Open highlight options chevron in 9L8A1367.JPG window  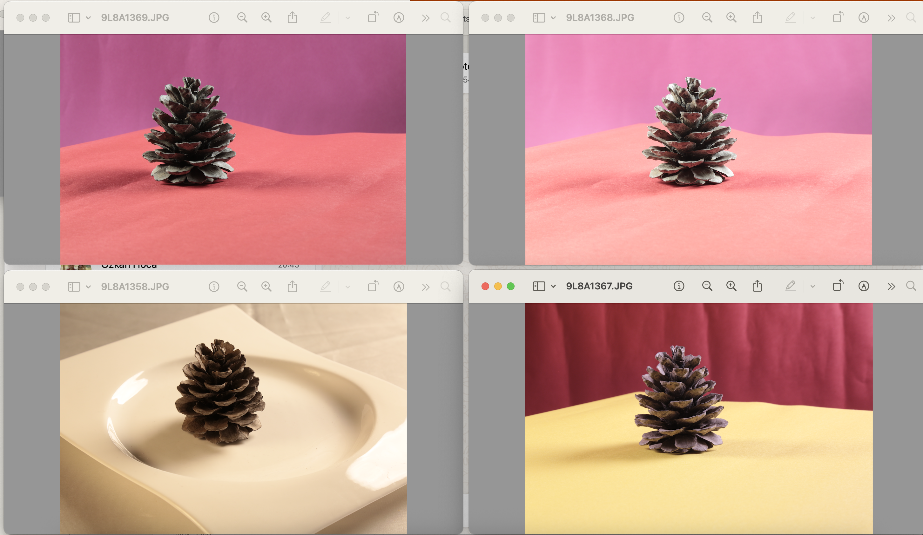(813, 287)
